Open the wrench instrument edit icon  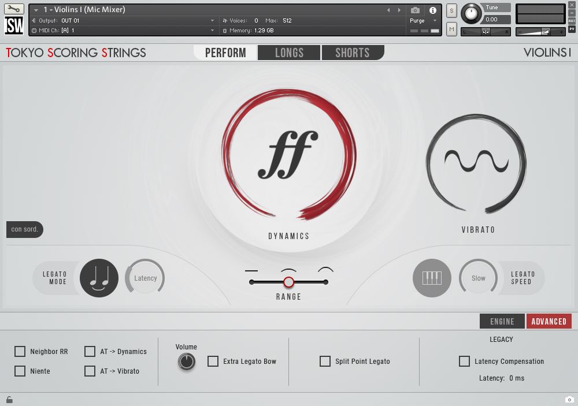(x=14, y=9)
